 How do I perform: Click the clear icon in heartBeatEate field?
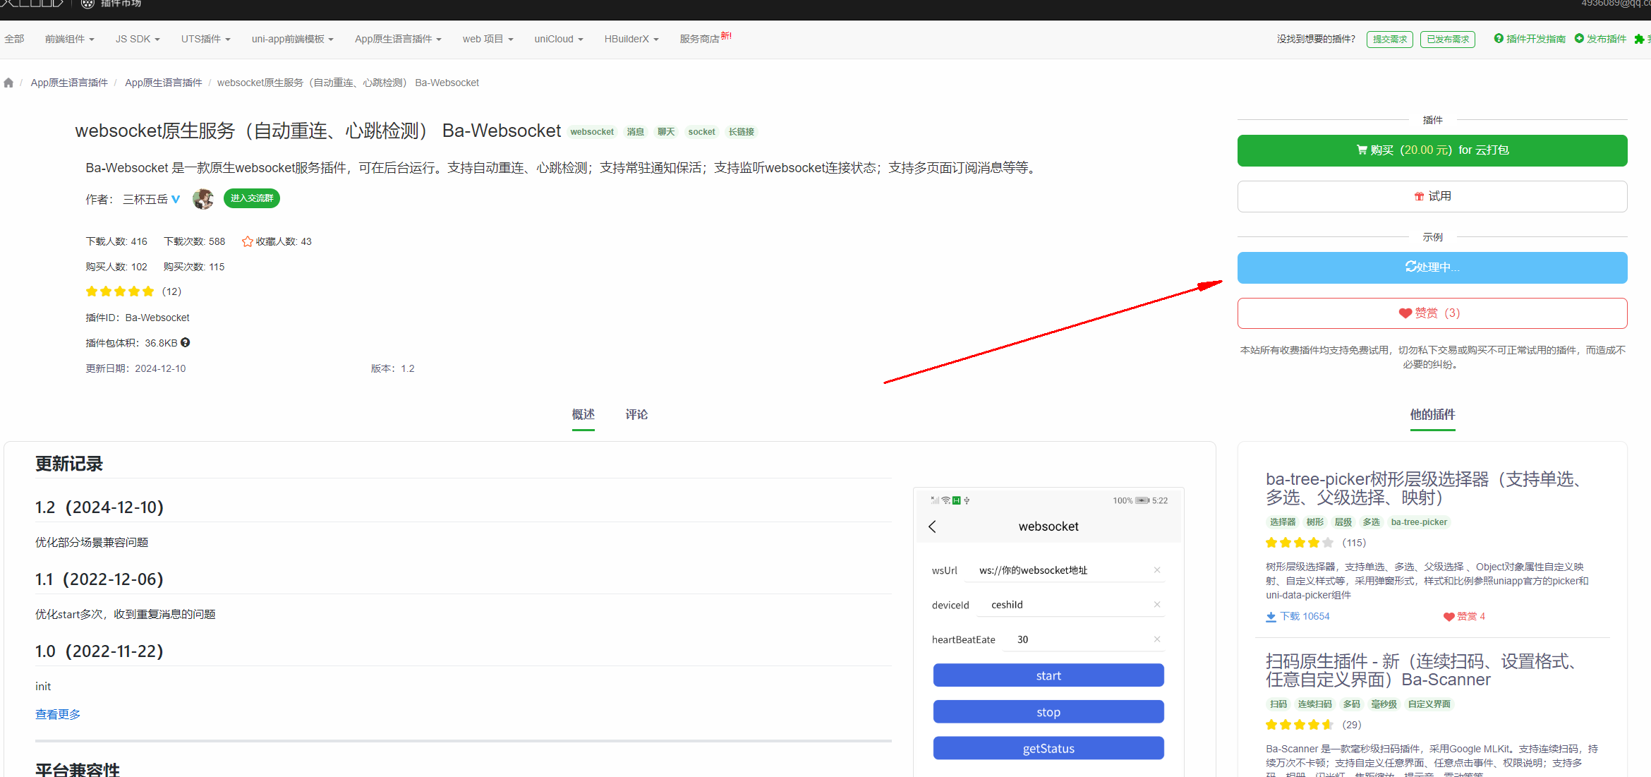click(1157, 639)
